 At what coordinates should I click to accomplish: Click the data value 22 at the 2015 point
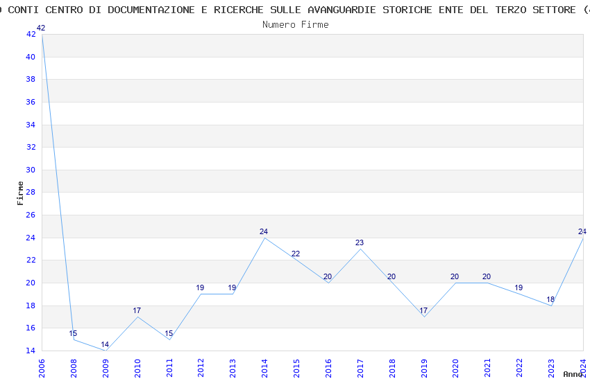[296, 254]
